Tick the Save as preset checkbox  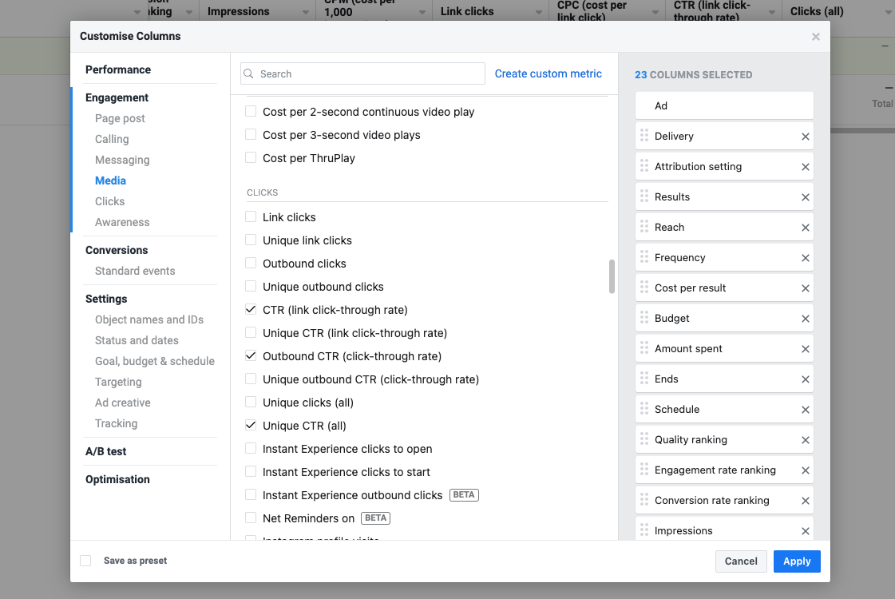(x=85, y=561)
